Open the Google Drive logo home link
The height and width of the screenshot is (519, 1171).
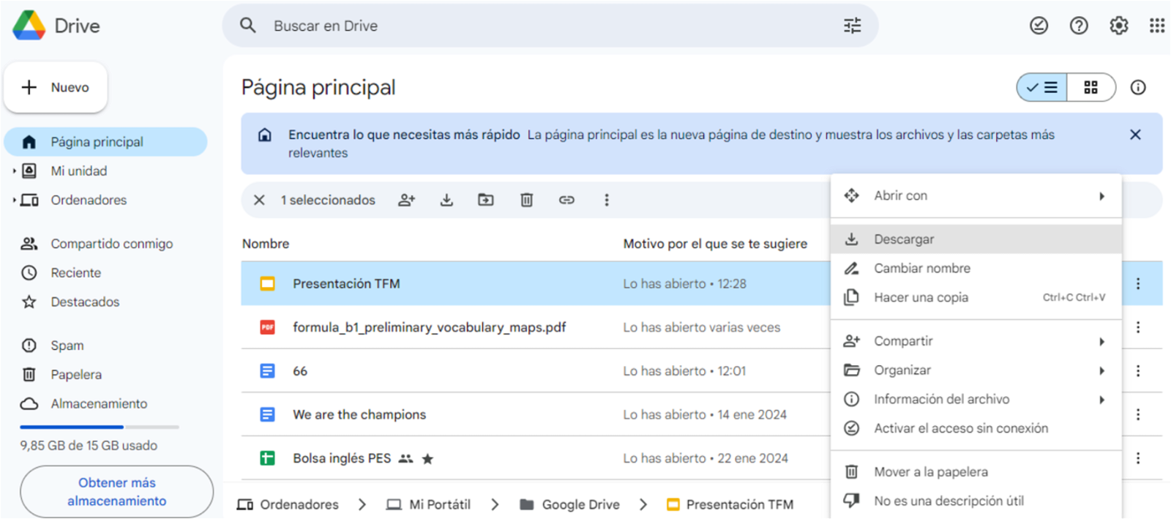[x=57, y=26]
